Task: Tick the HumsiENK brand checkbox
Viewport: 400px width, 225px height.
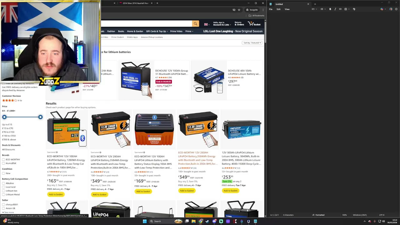Action: pos(3,163)
